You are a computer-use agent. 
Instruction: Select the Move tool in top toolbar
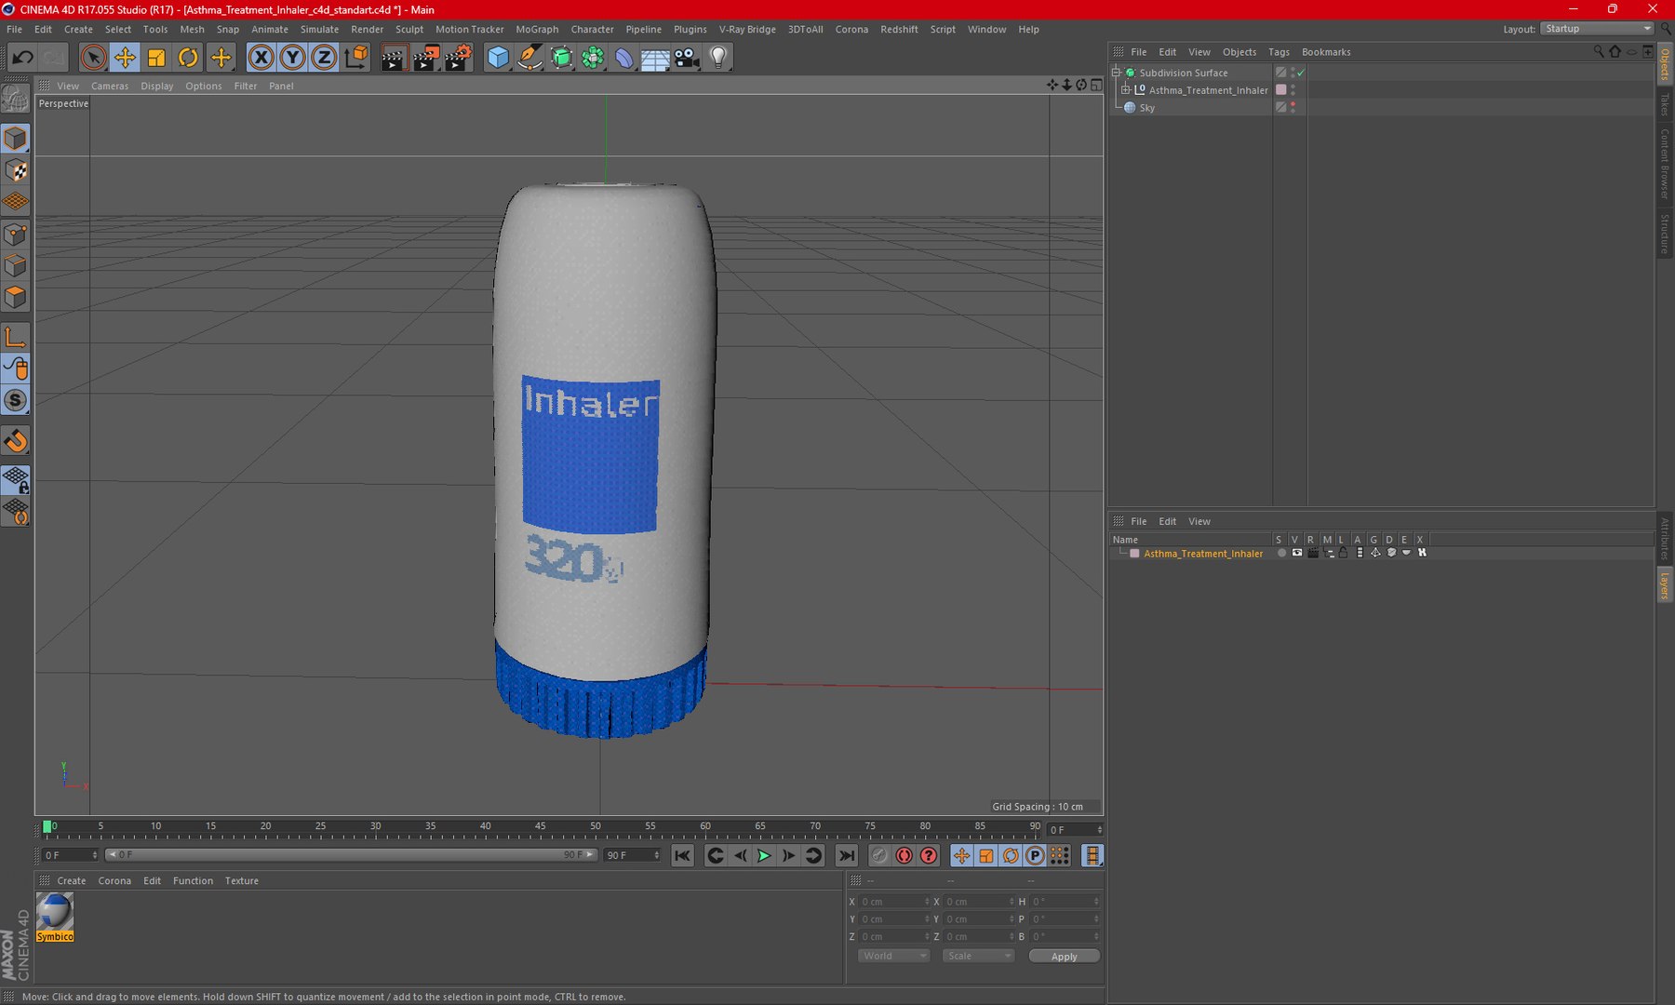[125, 58]
